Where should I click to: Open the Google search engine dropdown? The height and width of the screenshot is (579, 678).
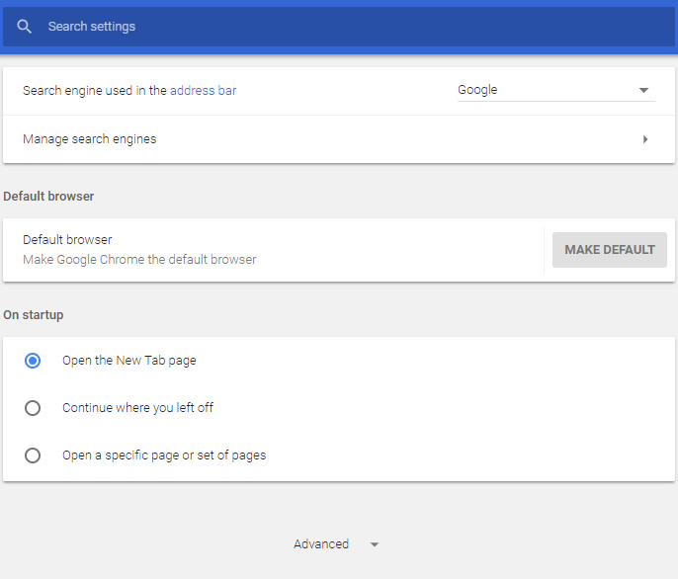pos(556,90)
